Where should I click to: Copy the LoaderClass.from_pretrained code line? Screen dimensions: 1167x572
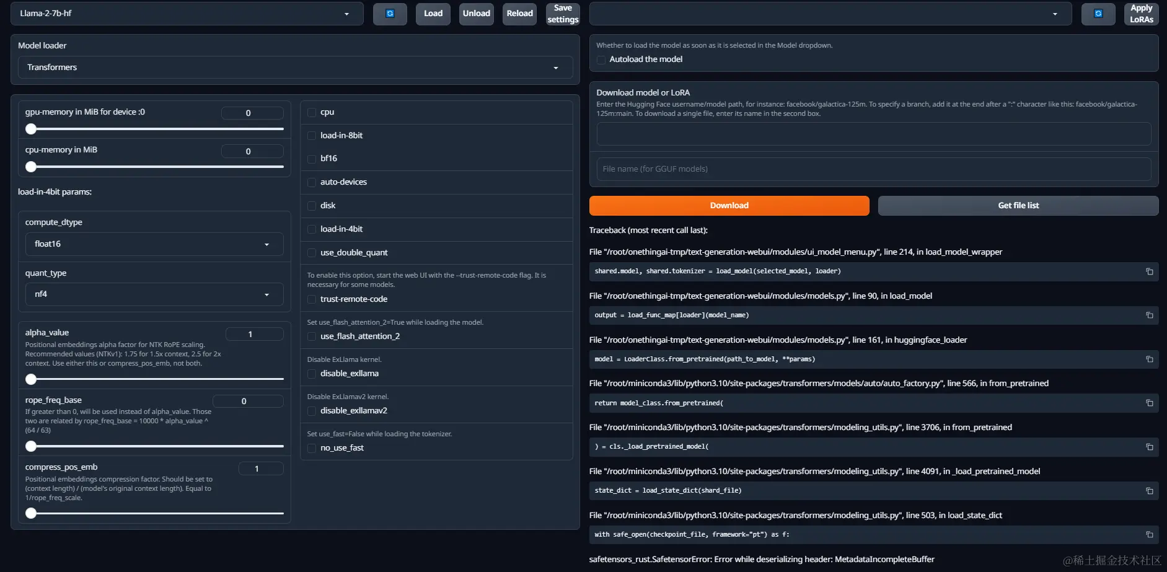[x=1150, y=359]
